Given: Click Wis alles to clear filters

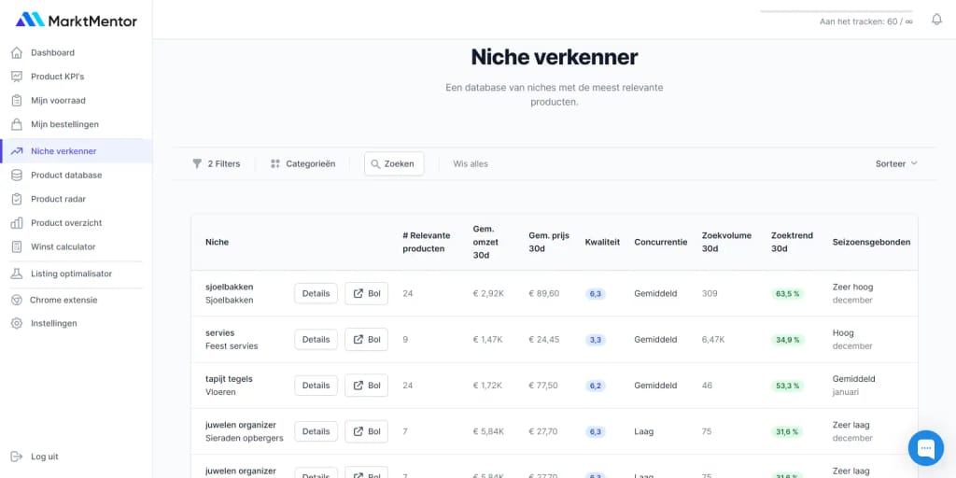Looking at the screenshot, I should pyautogui.click(x=471, y=163).
